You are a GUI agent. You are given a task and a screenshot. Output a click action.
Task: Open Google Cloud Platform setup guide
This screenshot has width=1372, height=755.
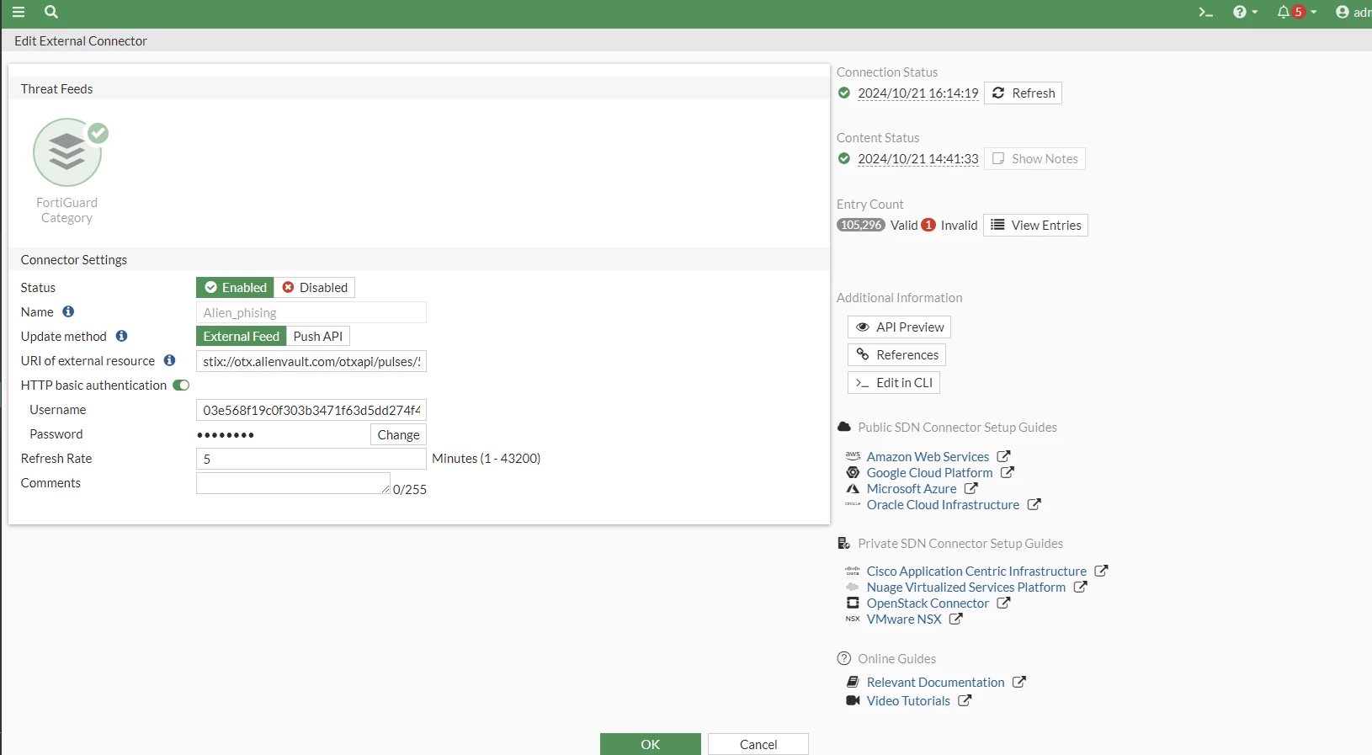(929, 472)
